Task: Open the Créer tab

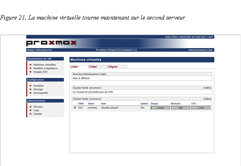Action: click(x=98, y=66)
